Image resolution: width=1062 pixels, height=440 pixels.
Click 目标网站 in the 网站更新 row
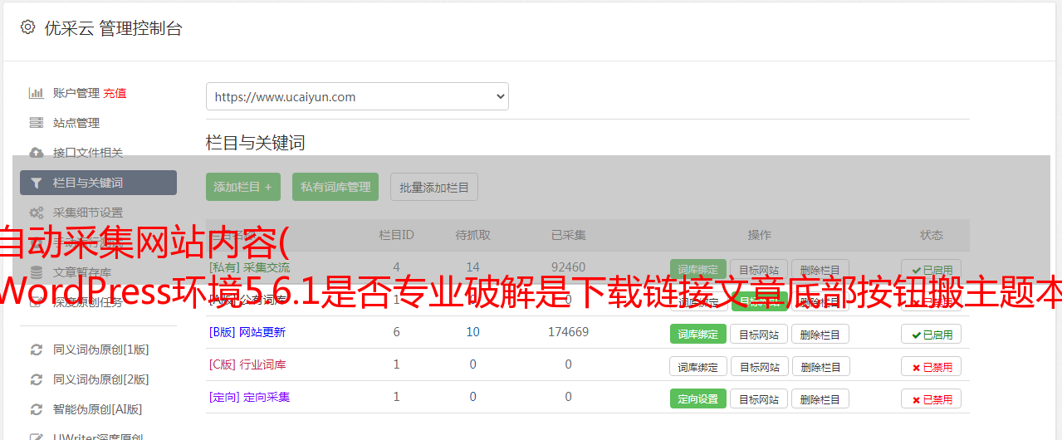click(x=759, y=334)
